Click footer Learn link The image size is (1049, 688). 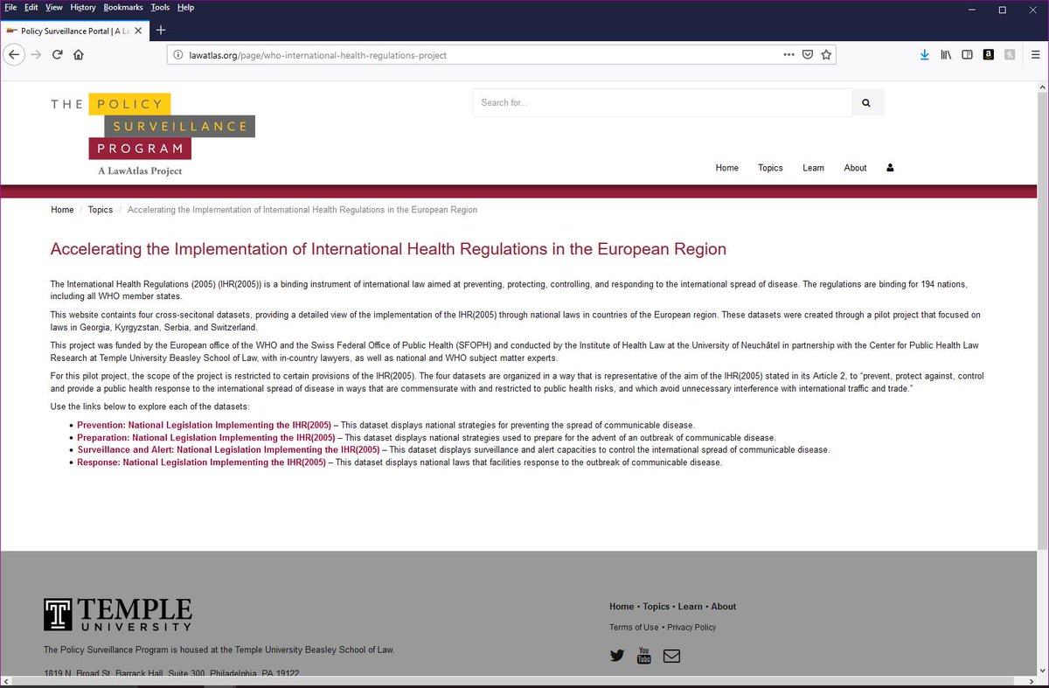point(690,607)
